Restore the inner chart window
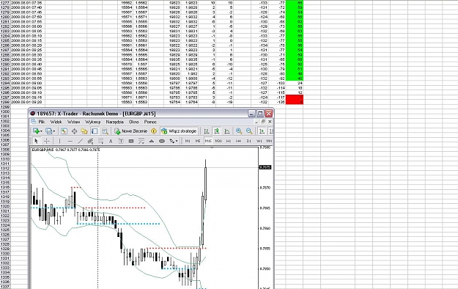Screen dimensions: 458x289 point(263,122)
